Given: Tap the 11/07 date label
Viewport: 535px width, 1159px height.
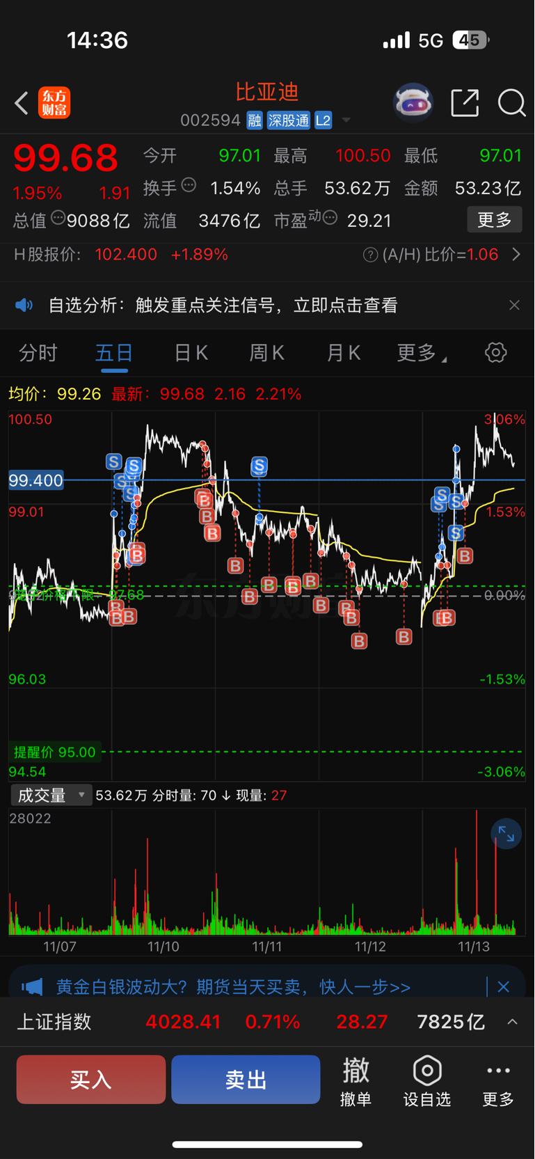Looking at the screenshot, I should [x=60, y=947].
